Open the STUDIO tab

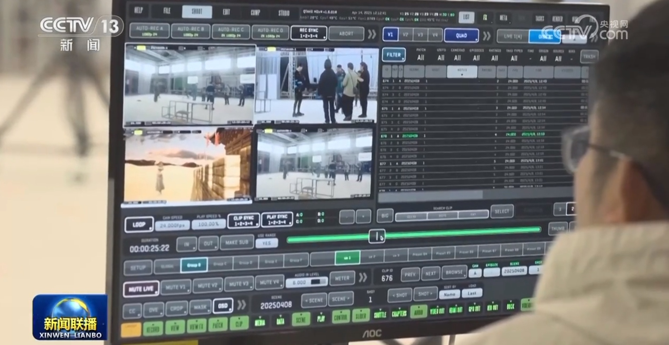click(x=284, y=13)
